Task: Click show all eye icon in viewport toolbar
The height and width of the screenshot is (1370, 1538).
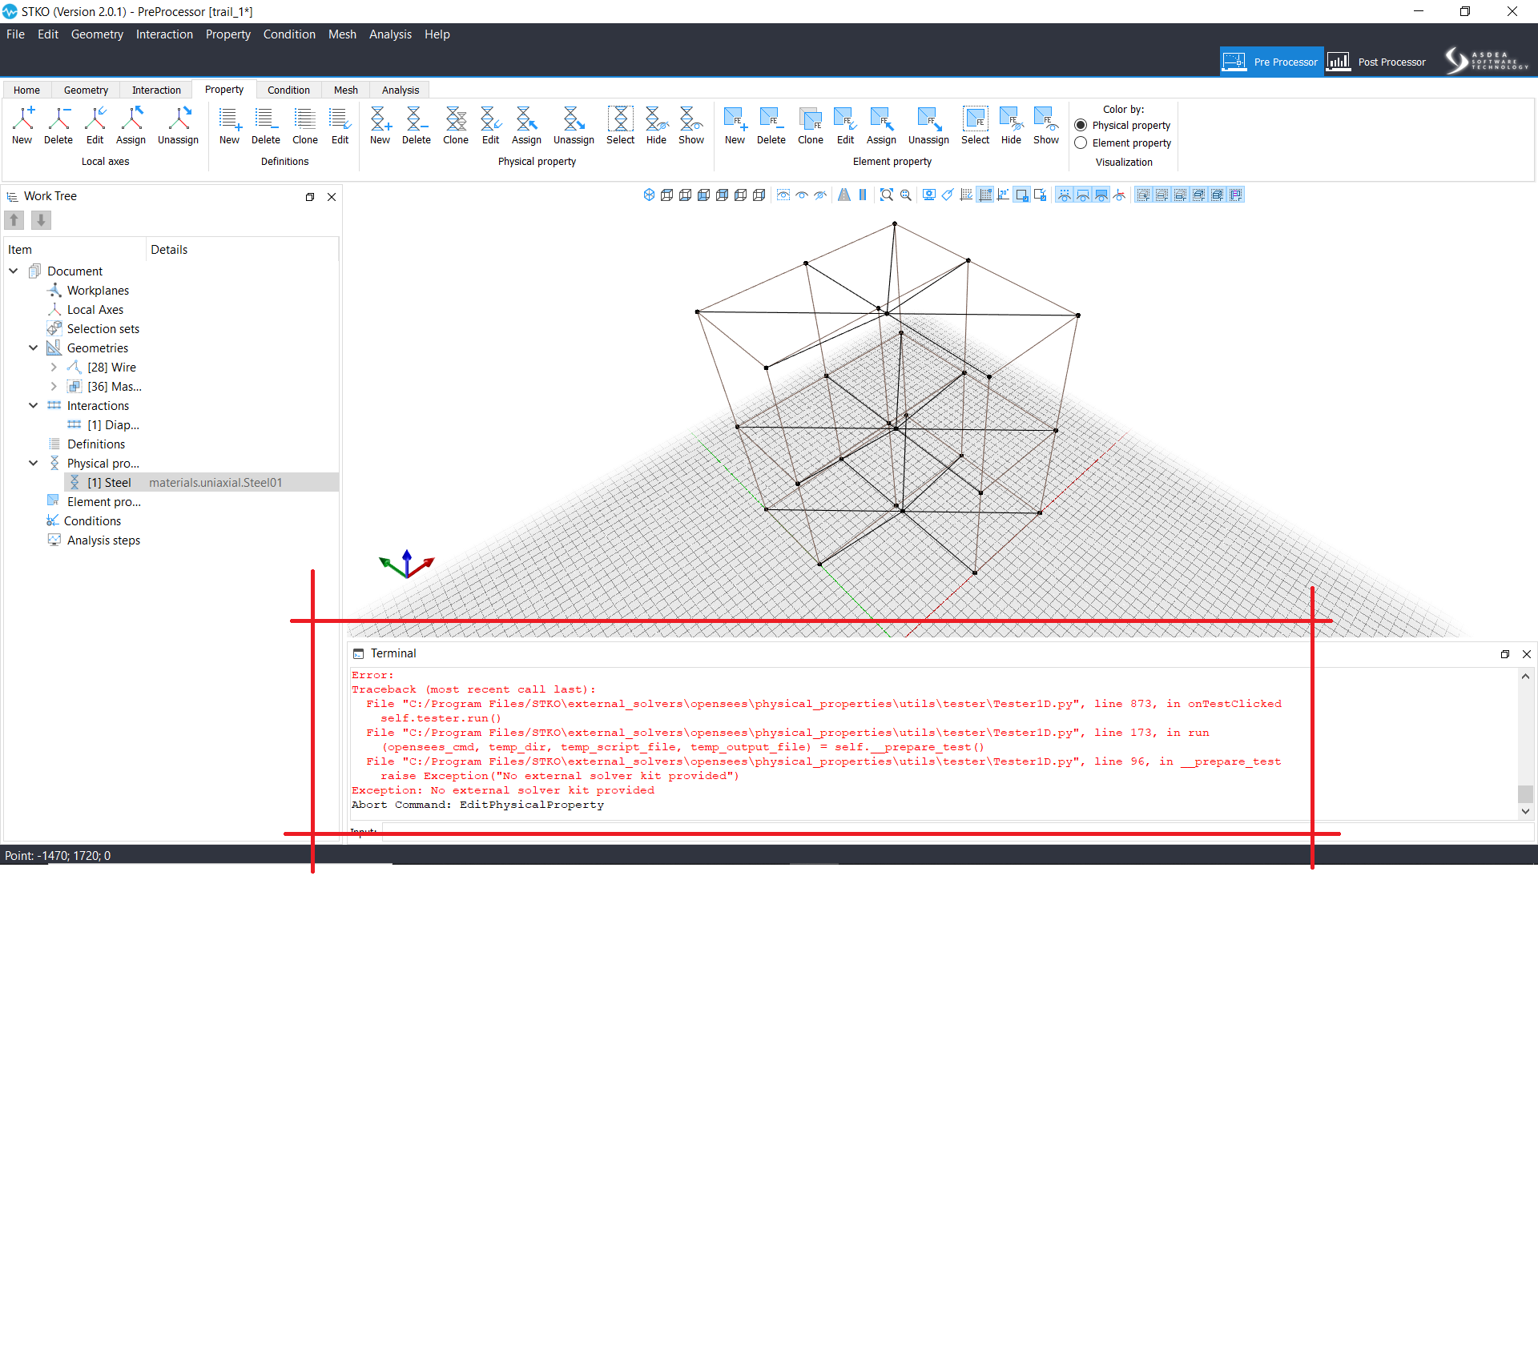Action: click(x=802, y=195)
